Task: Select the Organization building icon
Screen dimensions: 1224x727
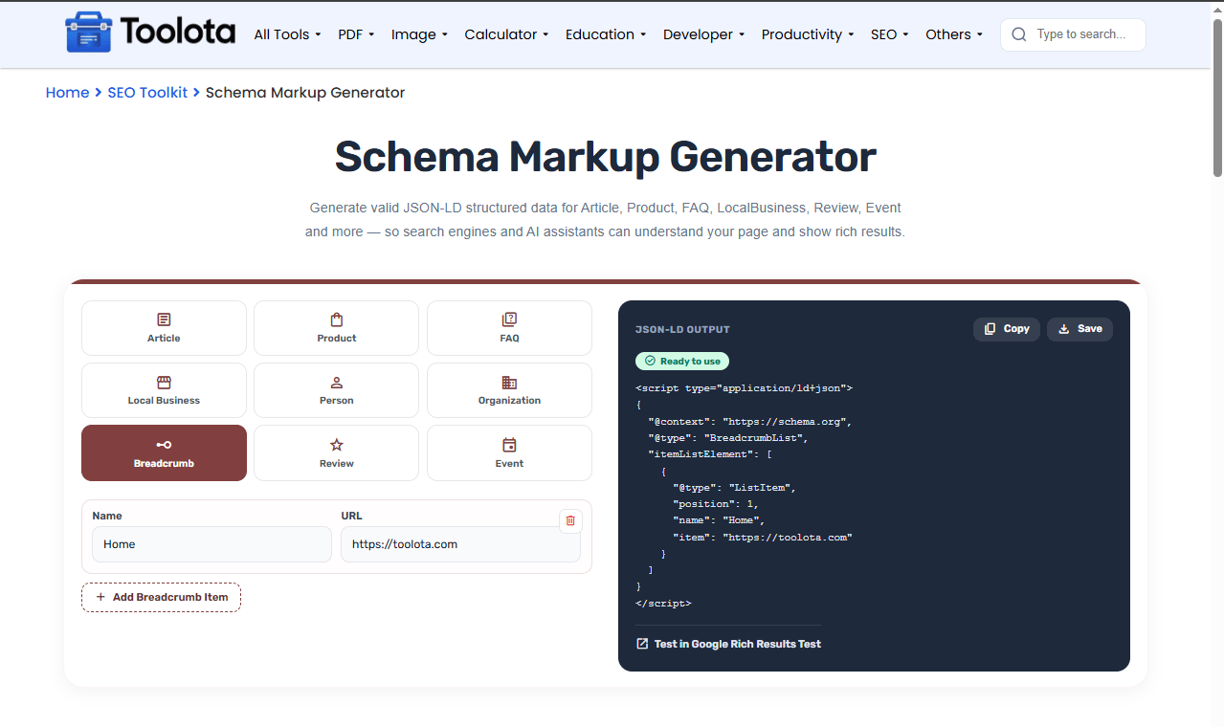Action: [x=509, y=382]
